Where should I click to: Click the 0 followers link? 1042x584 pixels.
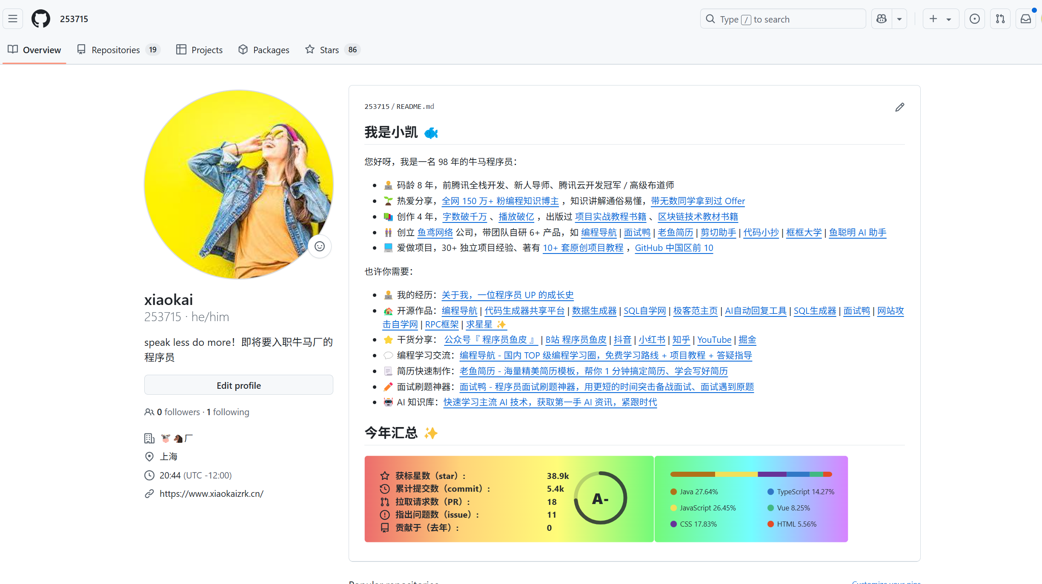178,412
